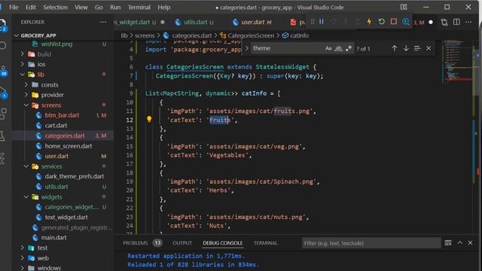
Task: Go to previous find match
Action: coord(395,48)
